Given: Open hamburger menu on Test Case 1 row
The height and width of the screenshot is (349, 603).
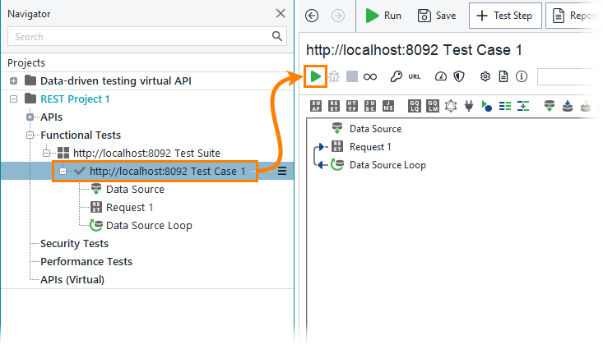Looking at the screenshot, I should tap(282, 172).
